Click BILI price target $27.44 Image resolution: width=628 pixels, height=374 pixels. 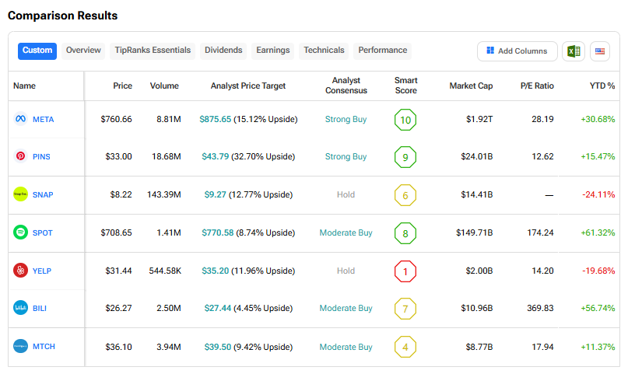(x=217, y=309)
